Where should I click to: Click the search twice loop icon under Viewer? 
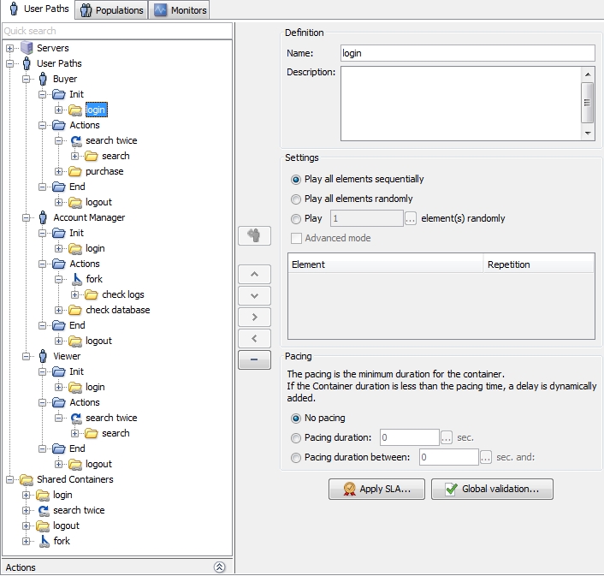coord(75,418)
